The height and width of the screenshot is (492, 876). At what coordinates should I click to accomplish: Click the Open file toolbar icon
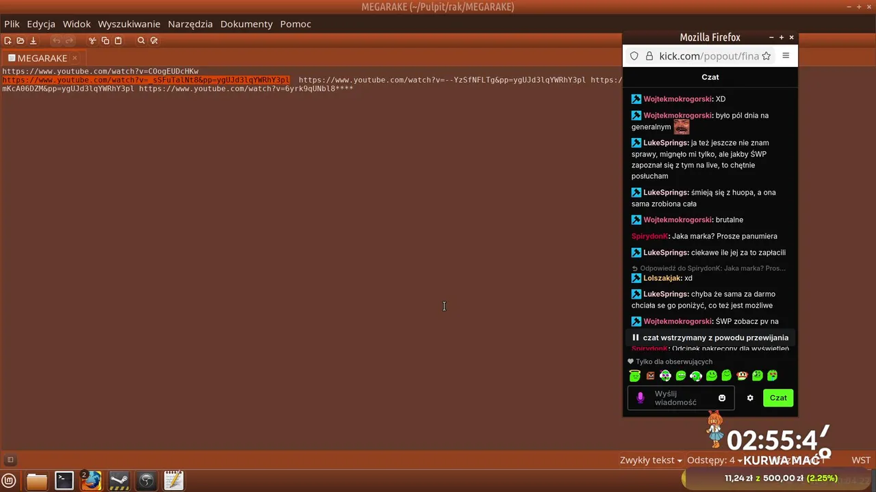click(21, 41)
